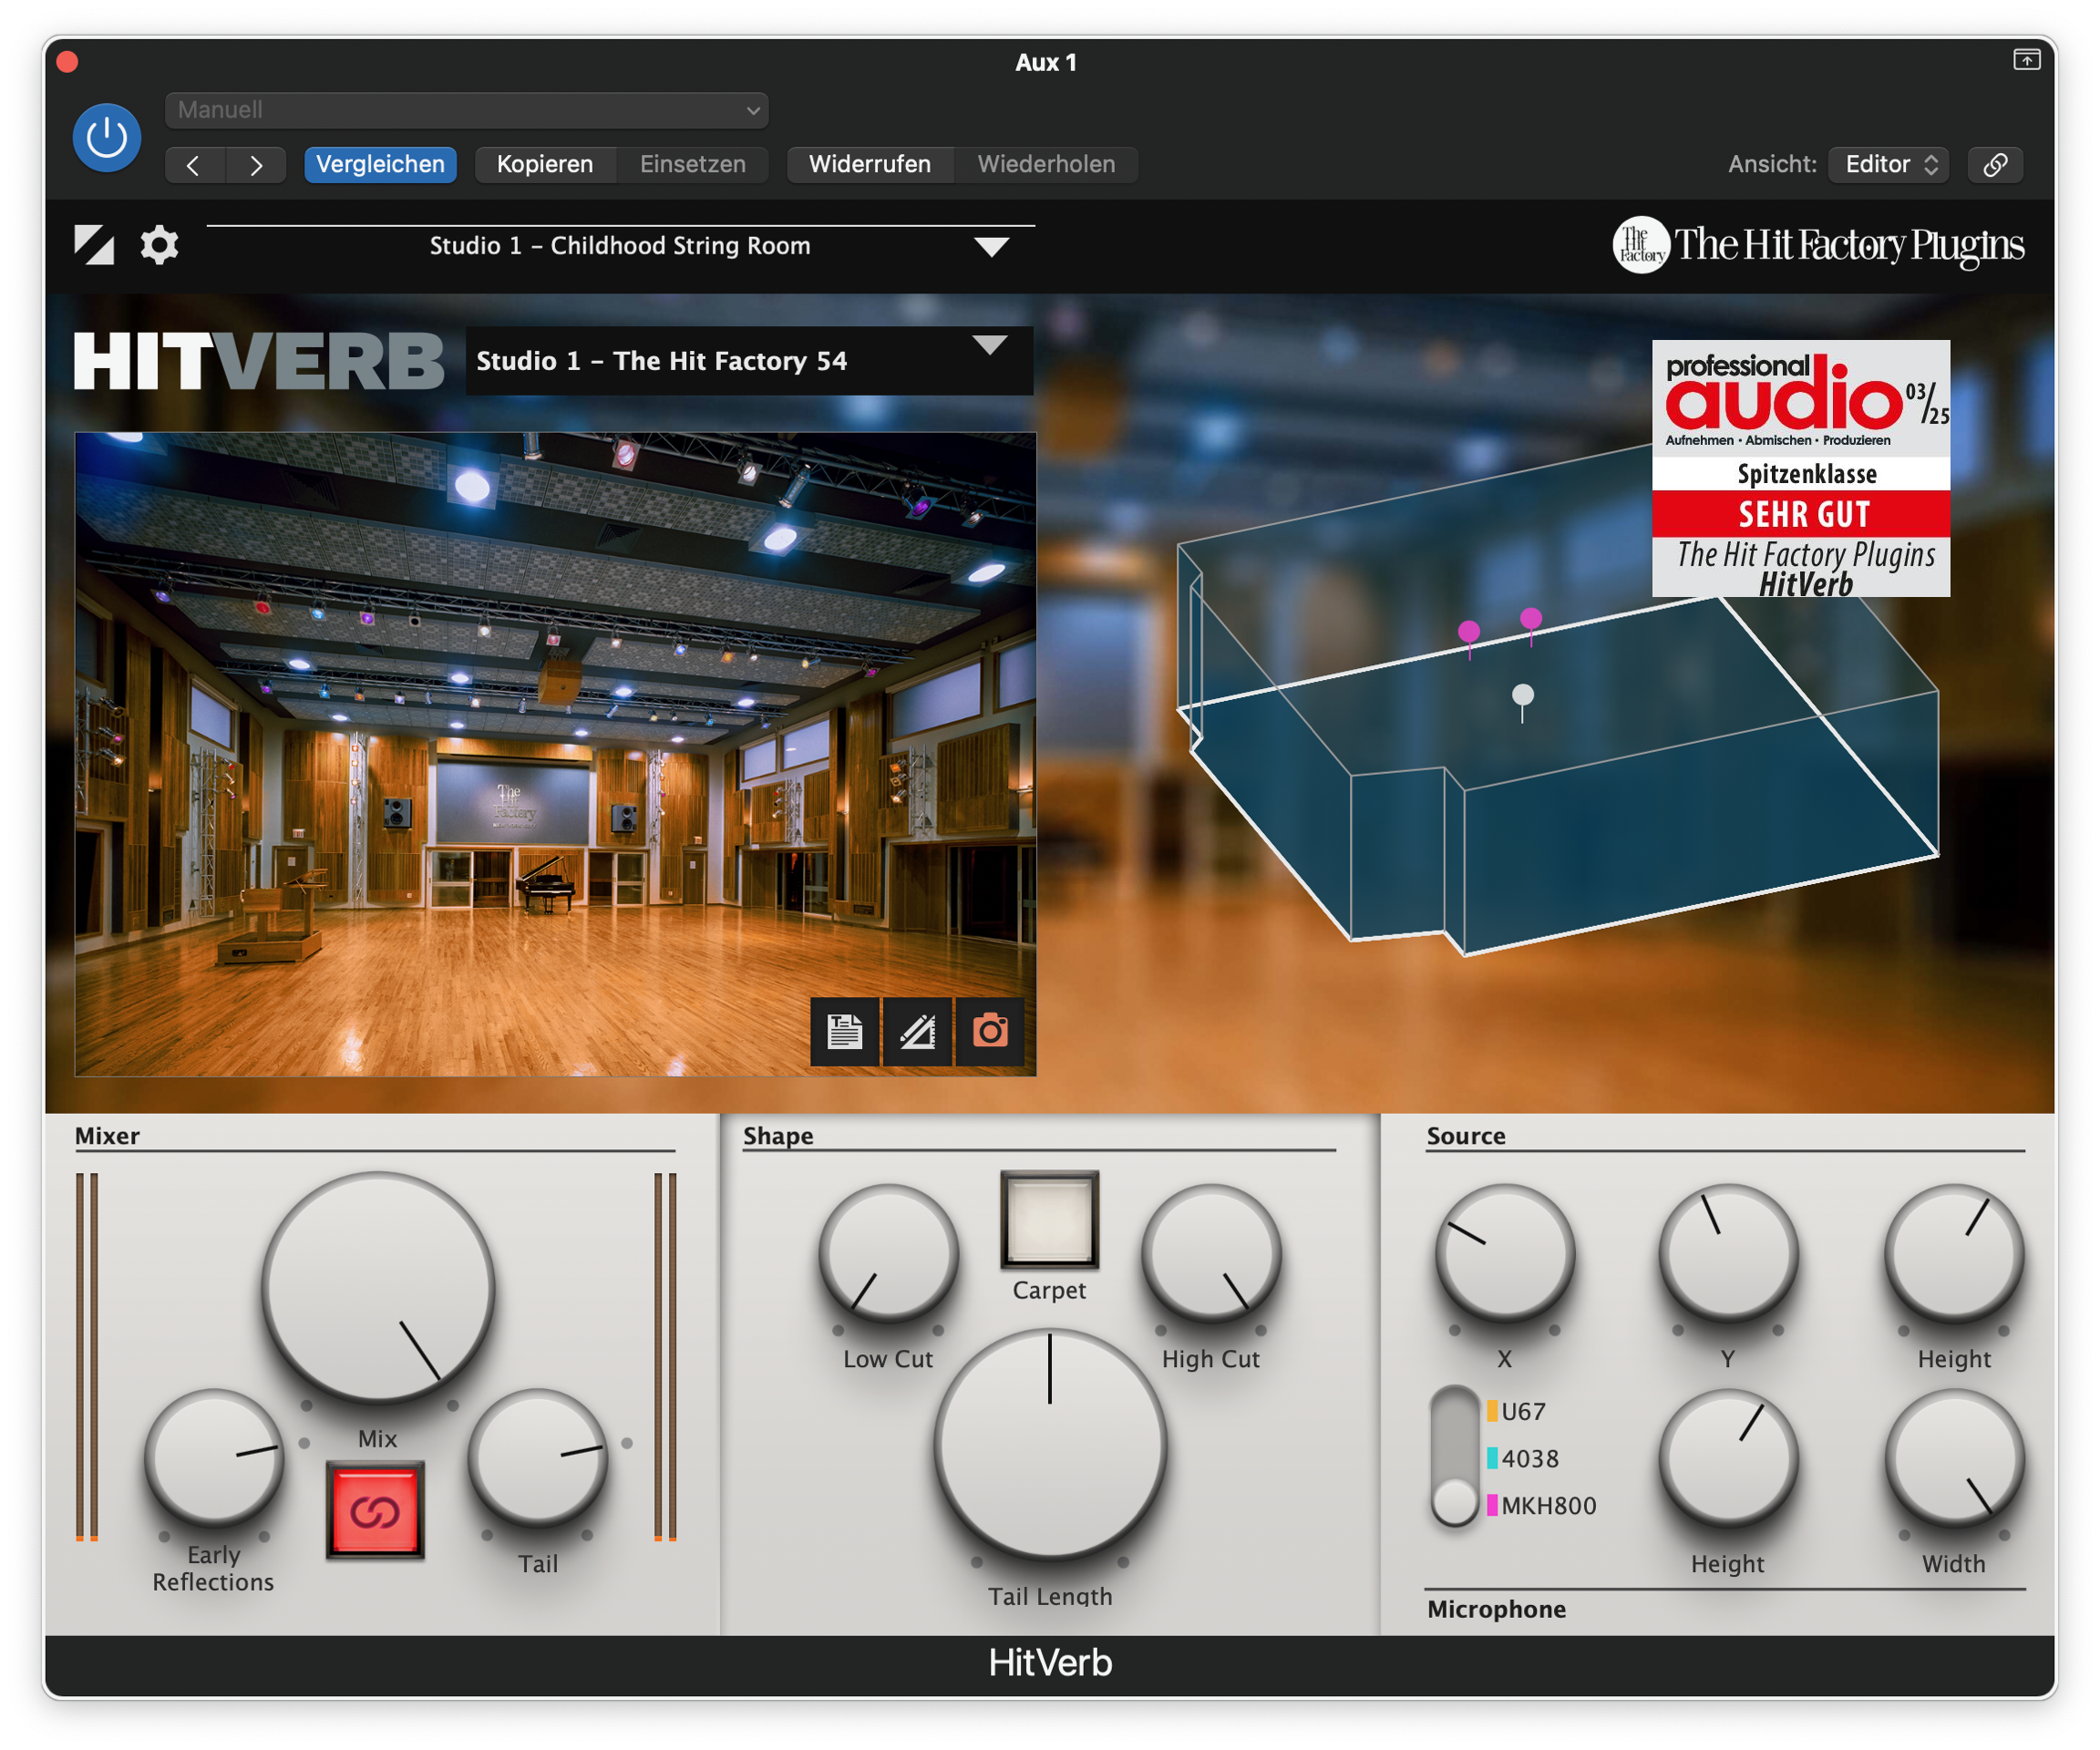The width and height of the screenshot is (2100, 1750).
Task: Show room notes document icon
Action: (x=845, y=1031)
